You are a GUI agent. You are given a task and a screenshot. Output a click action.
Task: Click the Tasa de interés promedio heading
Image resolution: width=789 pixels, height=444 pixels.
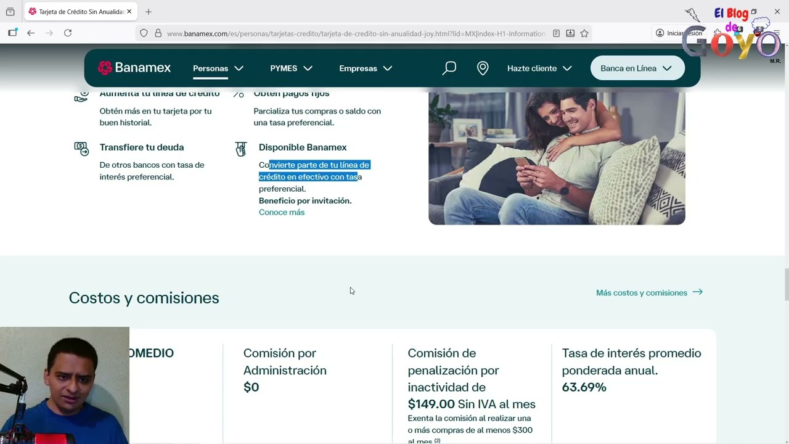click(631, 362)
